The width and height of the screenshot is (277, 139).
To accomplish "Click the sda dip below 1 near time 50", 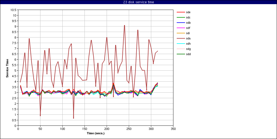I will [x=40, y=116].
